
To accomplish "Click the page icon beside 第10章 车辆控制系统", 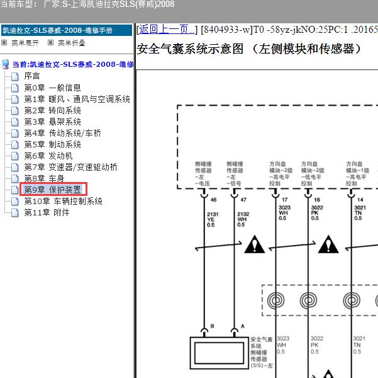I will click(x=15, y=202).
